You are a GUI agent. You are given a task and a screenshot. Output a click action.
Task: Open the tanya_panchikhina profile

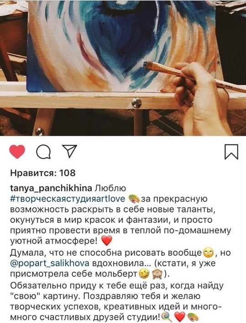click(x=51, y=188)
